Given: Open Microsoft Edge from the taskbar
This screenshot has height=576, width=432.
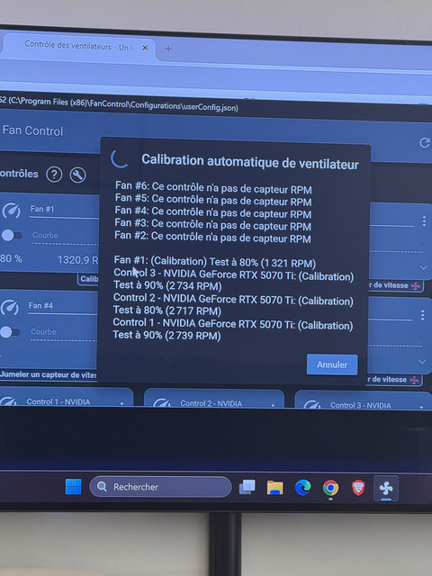Looking at the screenshot, I should pyautogui.click(x=302, y=488).
